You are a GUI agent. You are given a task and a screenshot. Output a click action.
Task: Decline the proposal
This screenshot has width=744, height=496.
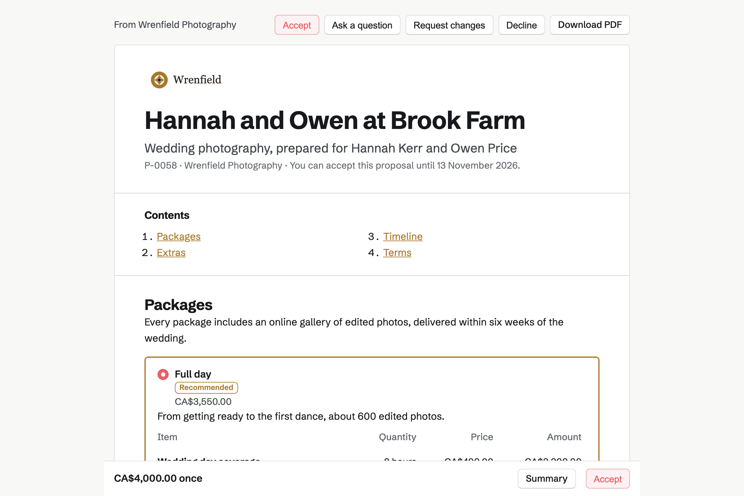[521, 25]
